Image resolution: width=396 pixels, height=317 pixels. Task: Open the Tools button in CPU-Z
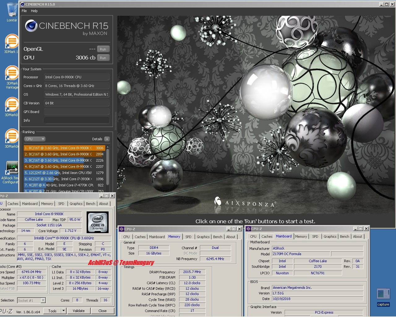point(52,311)
